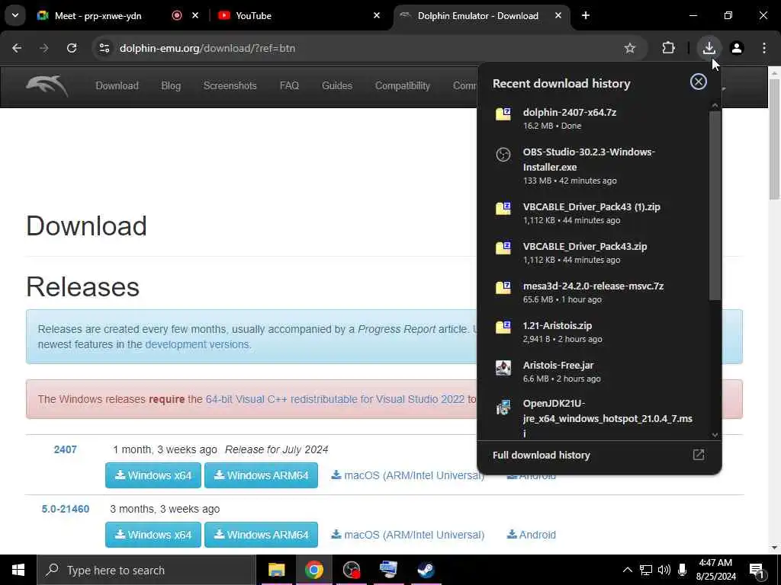Select the Dolphin Emulator - Download tab
The image size is (781, 585).
pyautogui.click(x=477, y=15)
